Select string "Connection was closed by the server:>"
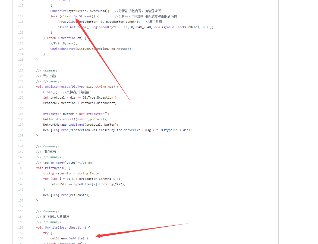 pyautogui.click(x=105, y=130)
